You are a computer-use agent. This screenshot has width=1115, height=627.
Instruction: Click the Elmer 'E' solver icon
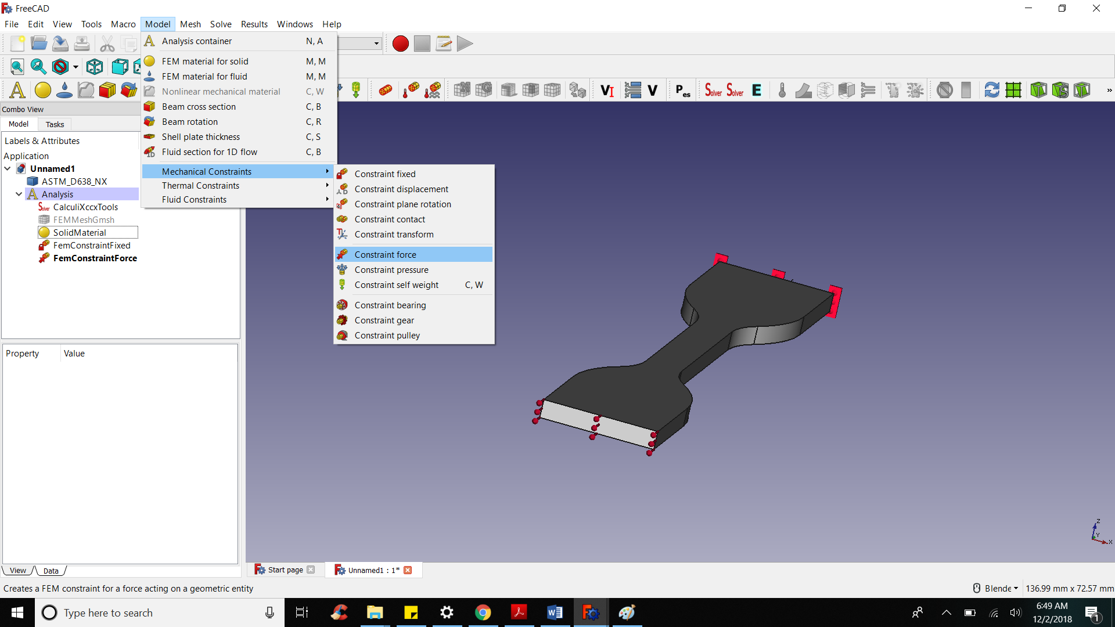pos(757,90)
